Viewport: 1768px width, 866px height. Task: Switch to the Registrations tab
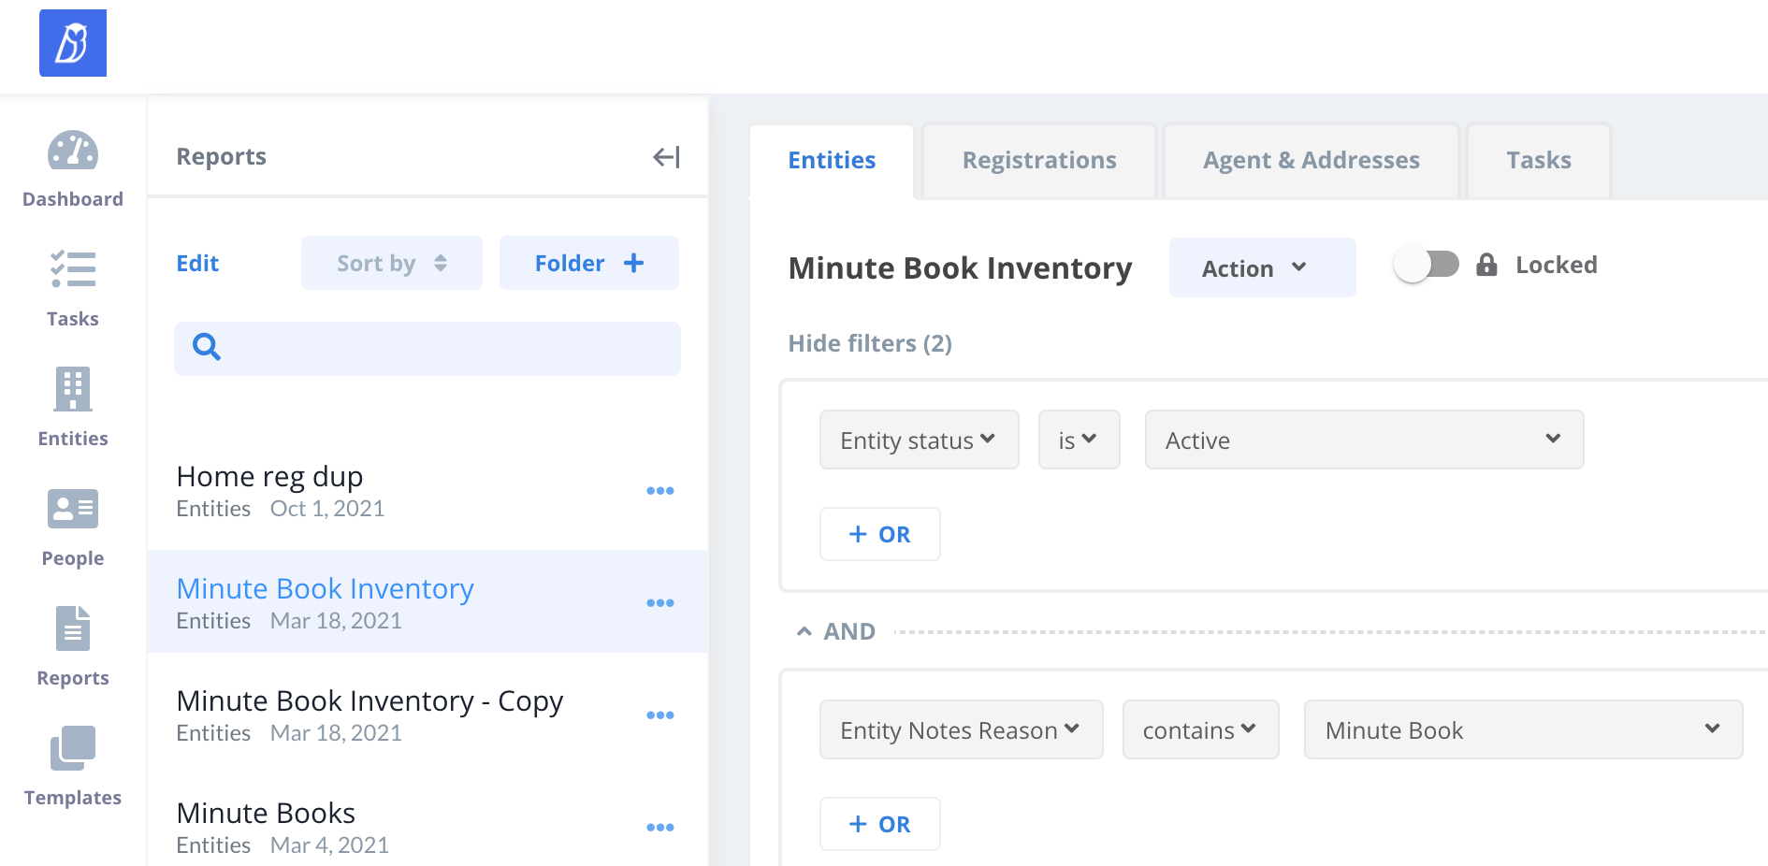click(x=1038, y=161)
